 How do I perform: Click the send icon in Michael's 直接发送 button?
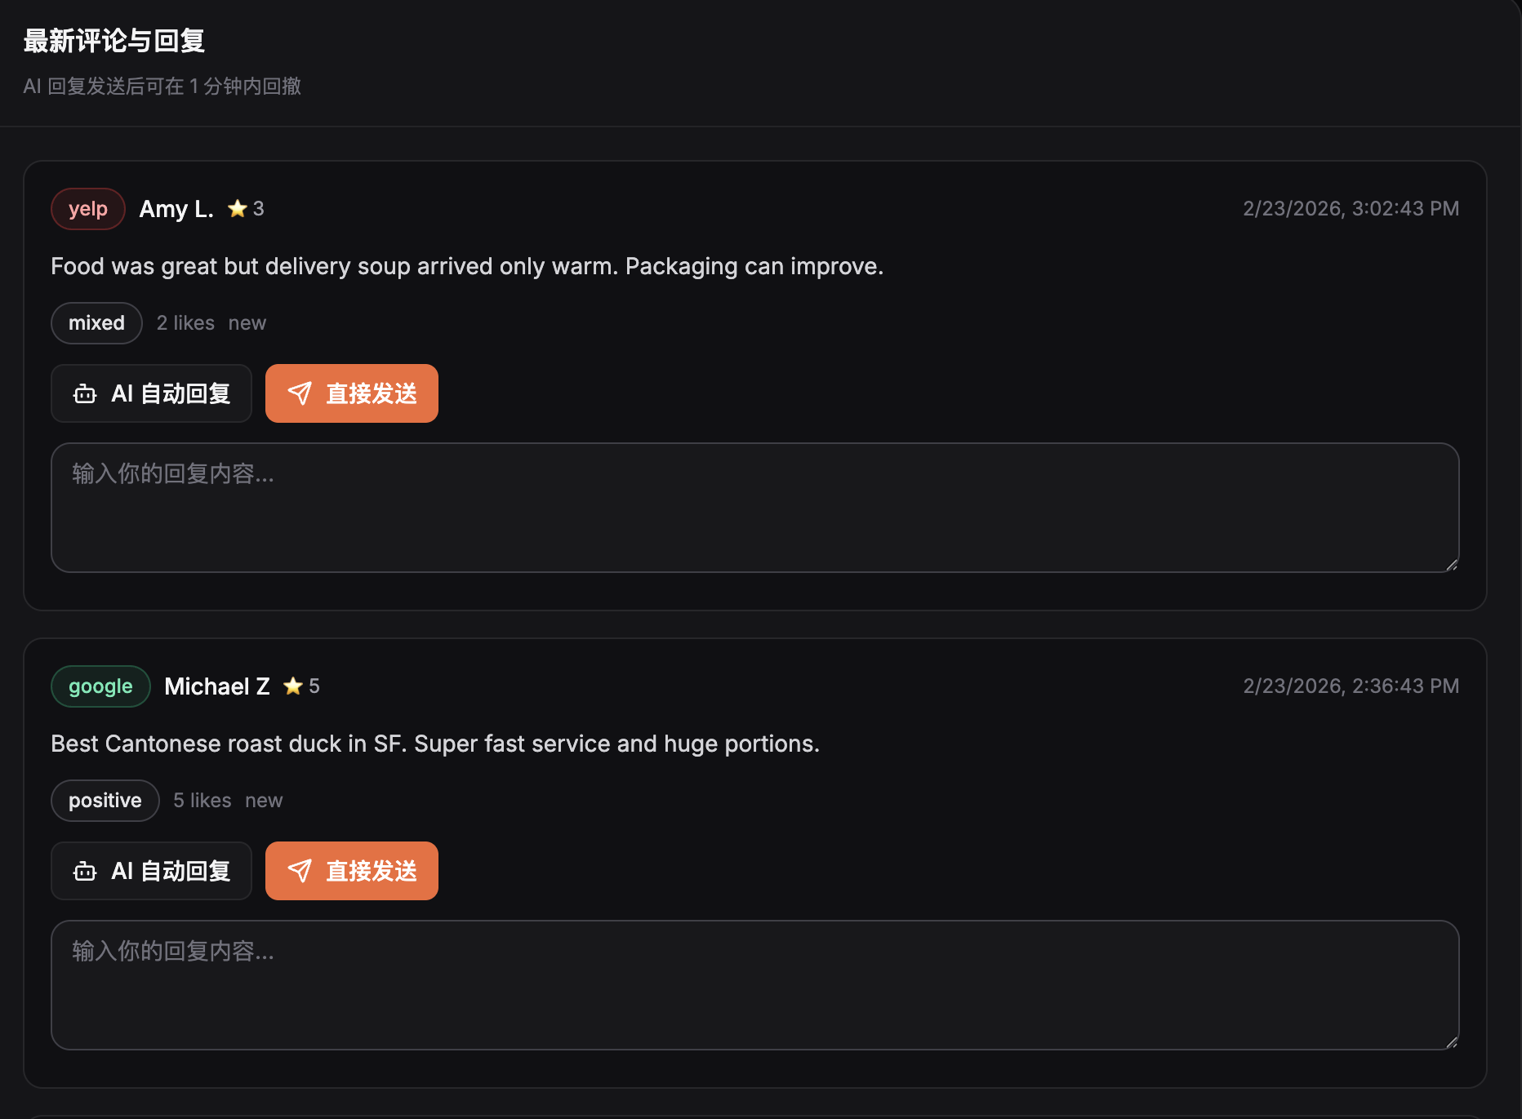[x=301, y=871]
